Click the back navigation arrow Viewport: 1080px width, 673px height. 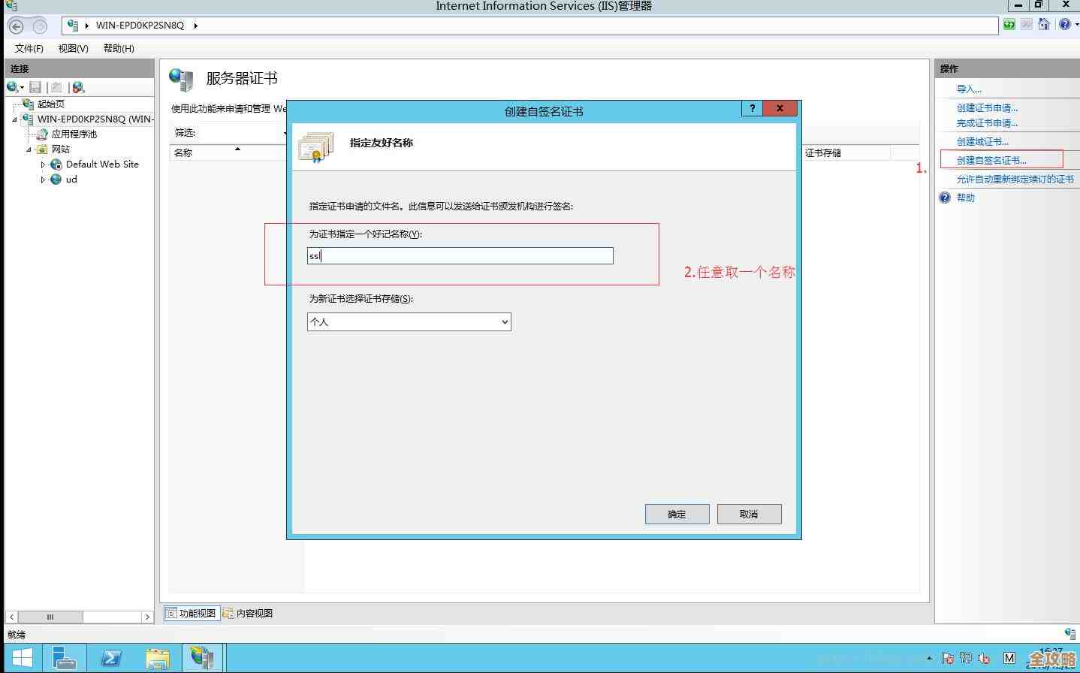pos(15,24)
